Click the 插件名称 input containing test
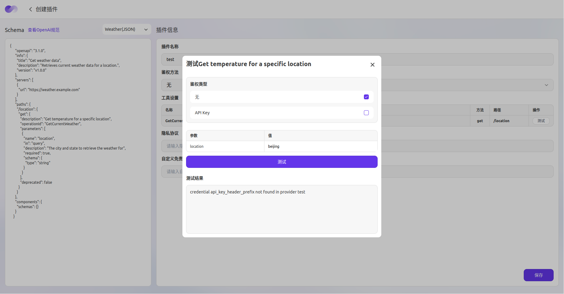564x294 pixels. [x=458, y=59]
